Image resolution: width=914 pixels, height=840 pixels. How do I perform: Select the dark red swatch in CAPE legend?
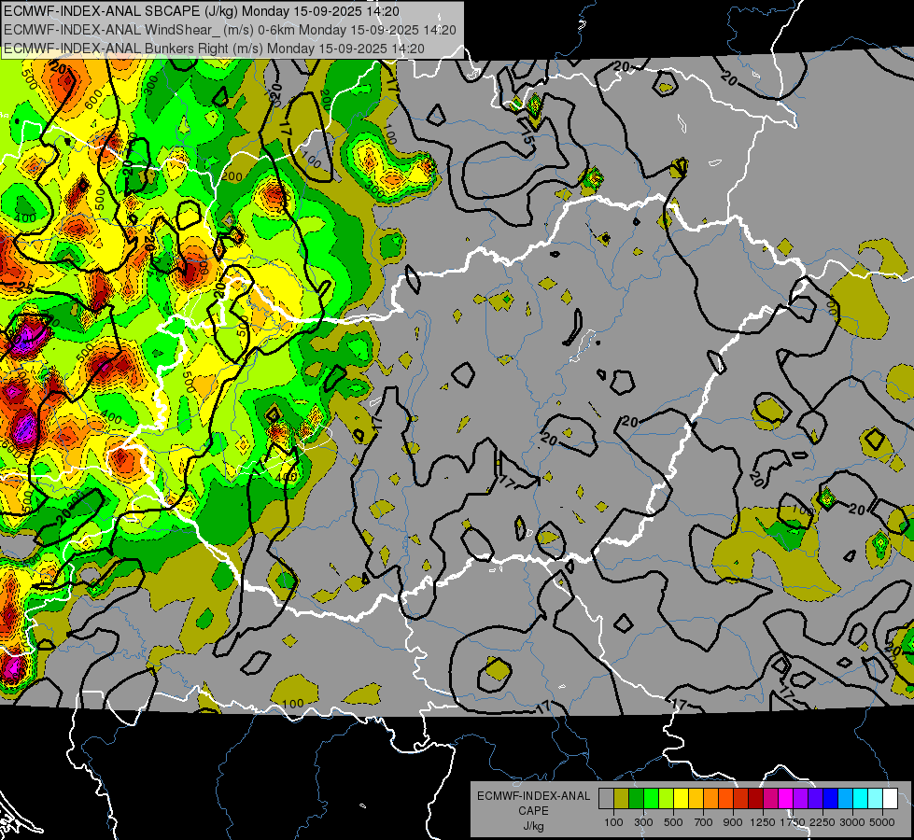(755, 798)
